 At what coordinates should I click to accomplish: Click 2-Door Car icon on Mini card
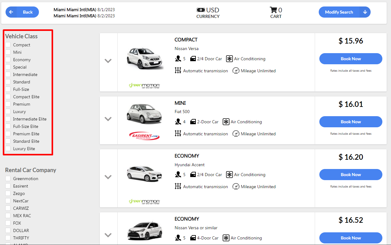(x=193, y=122)
